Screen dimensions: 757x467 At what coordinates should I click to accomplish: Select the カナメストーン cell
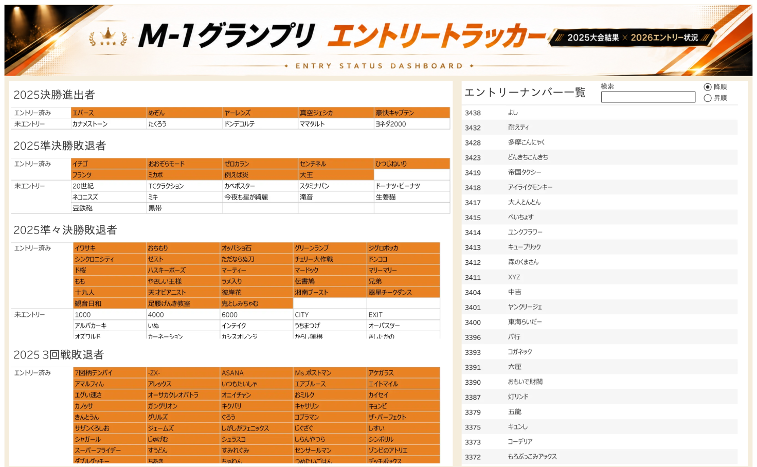click(109, 124)
